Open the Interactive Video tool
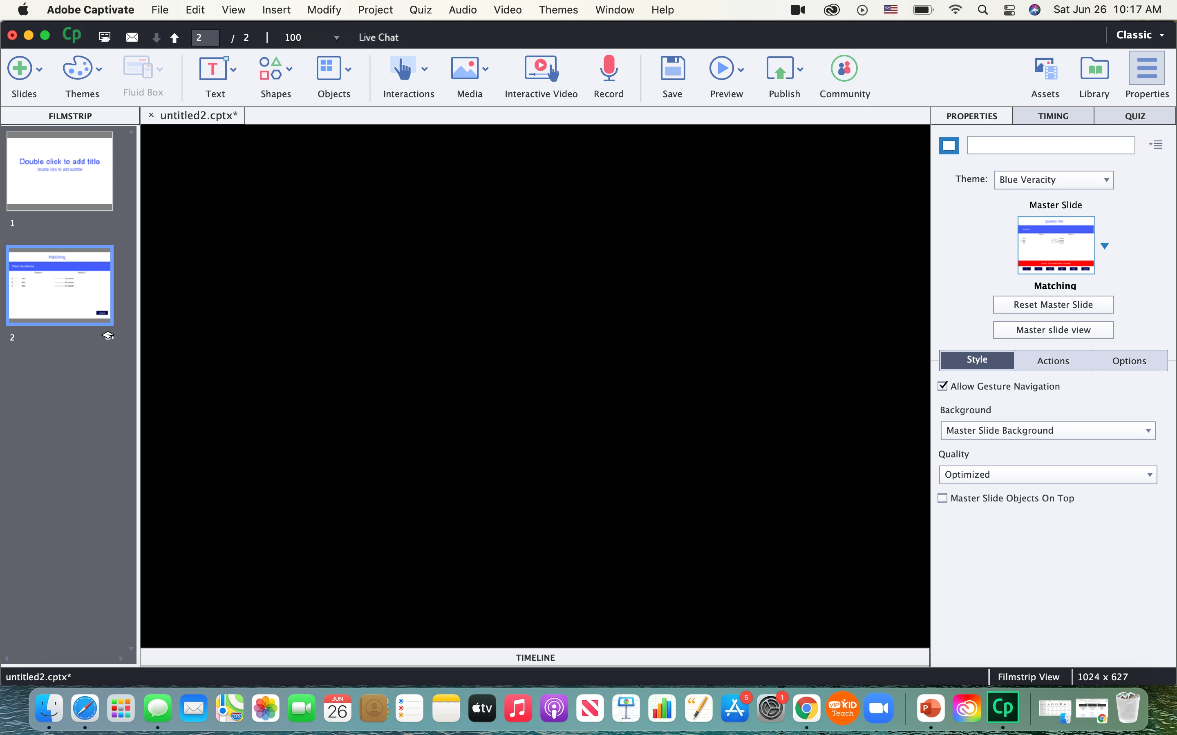 coord(540,69)
